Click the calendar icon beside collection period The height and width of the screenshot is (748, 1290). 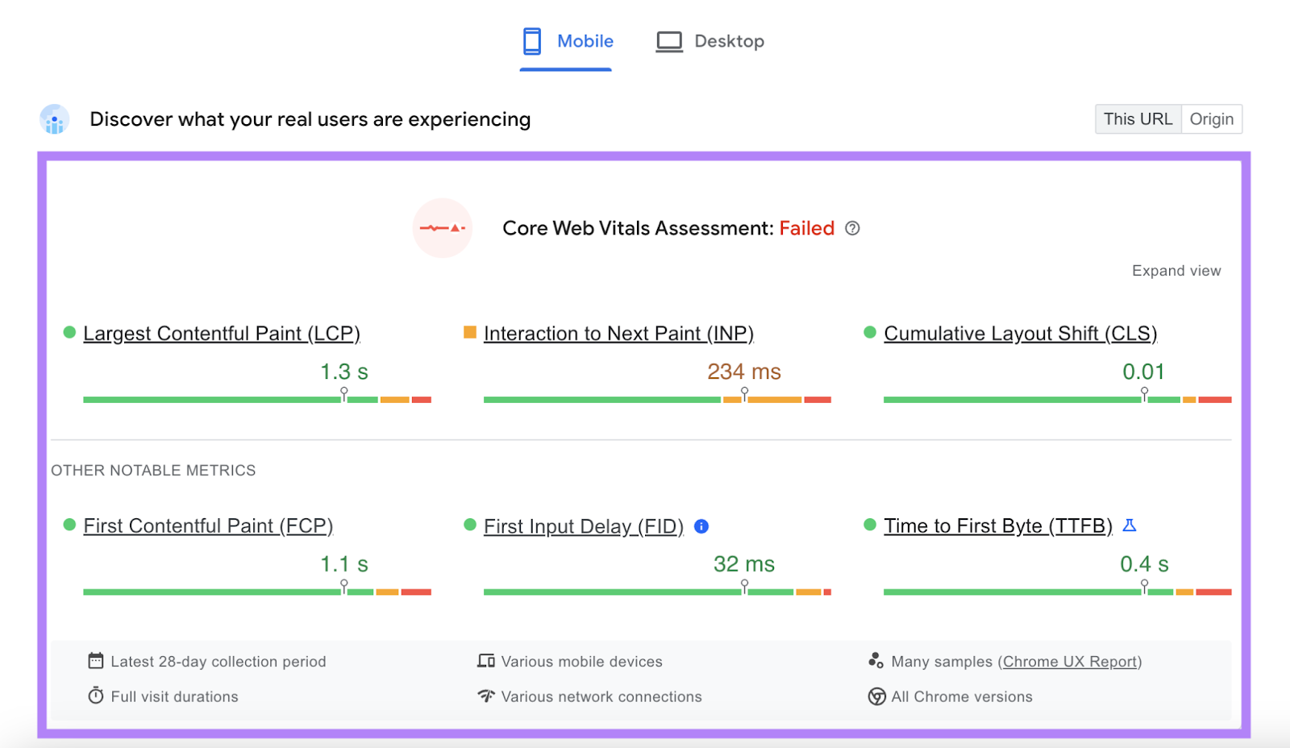[x=96, y=660]
